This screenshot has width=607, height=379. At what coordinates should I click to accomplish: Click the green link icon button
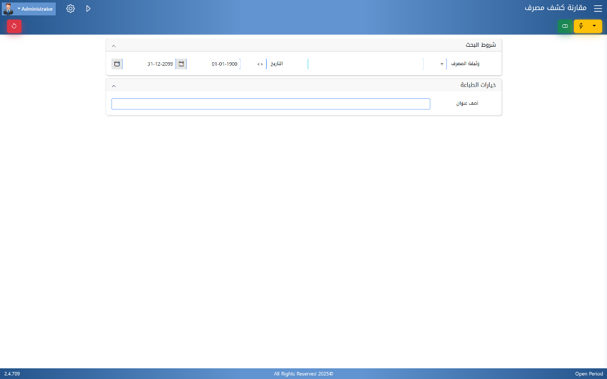(x=565, y=26)
